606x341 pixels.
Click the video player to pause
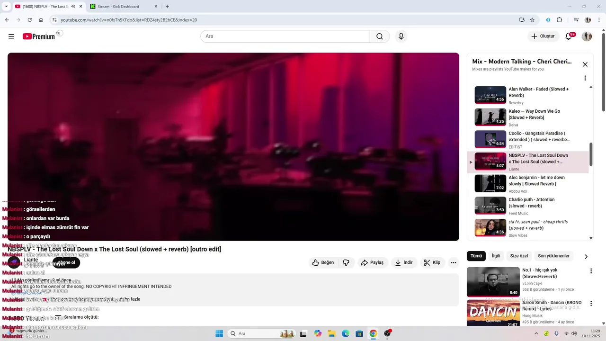[233, 147]
